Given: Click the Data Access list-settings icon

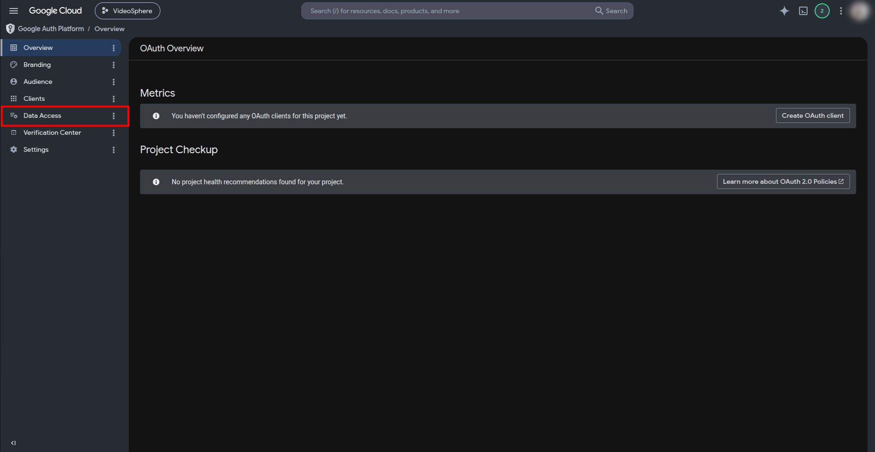Looking at the screenshot, I should pos(14,115).
